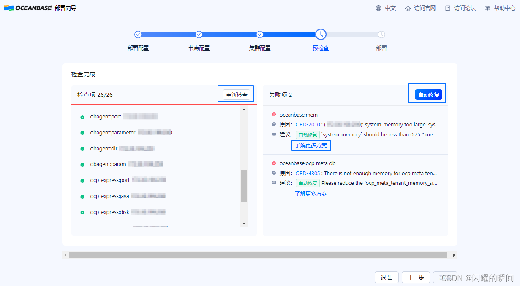Viewport: 520px width, 286px height.
Task: Click the oceanbase:ocp meta db failed item title
Action: [x=308, y=163]
